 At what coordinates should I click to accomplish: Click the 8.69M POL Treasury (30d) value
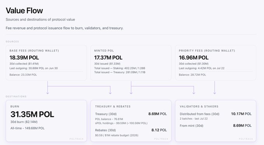coord(157,114)
